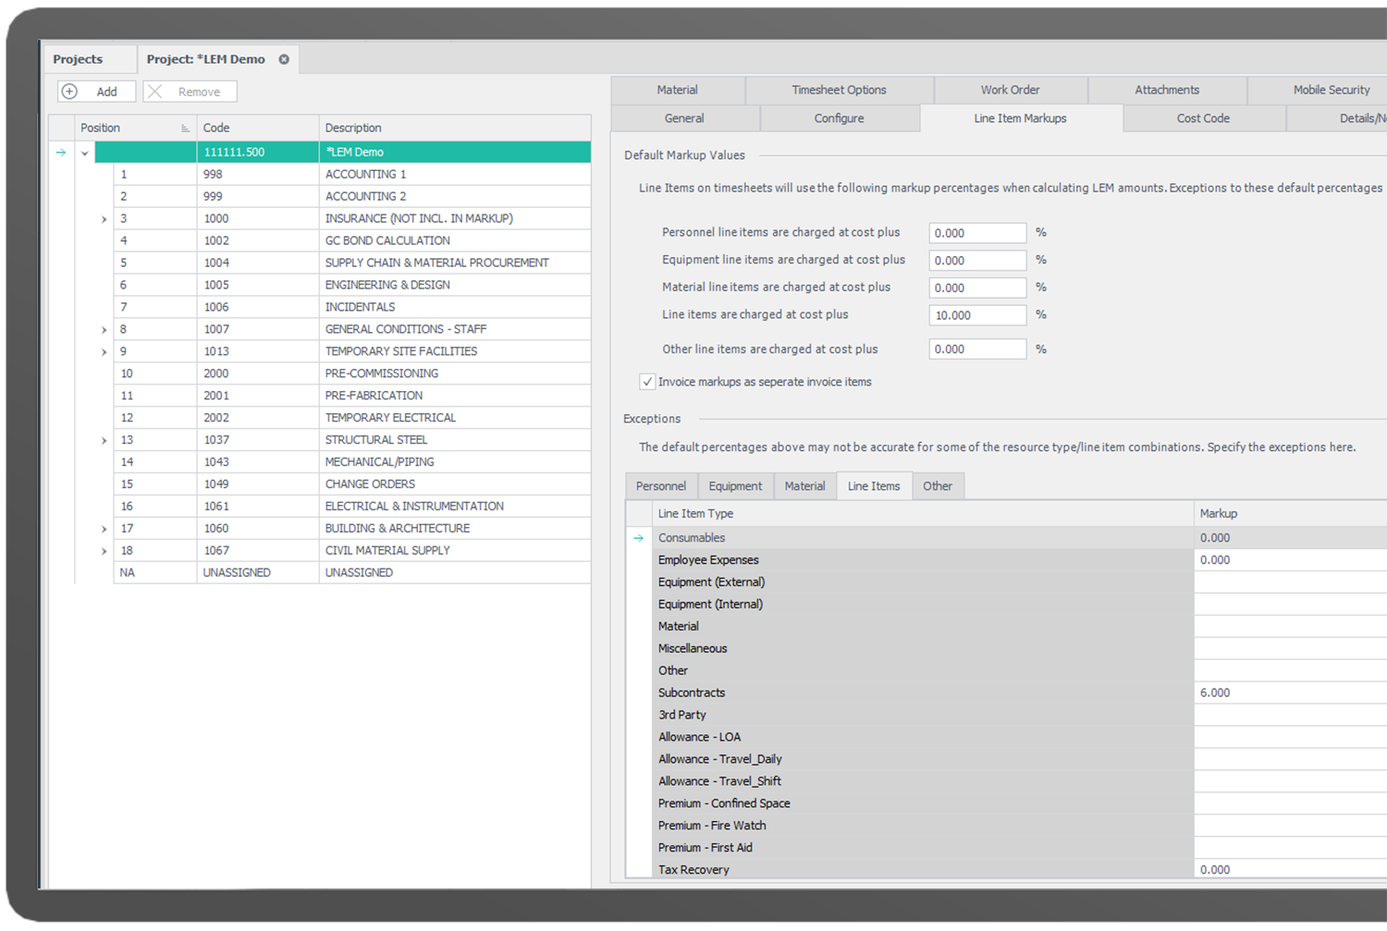Click the Markup column header
Screen dimensions: 1387x931
tap(1218, 513)
